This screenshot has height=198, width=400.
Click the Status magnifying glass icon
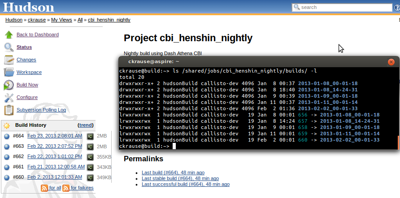click(9, 47)
